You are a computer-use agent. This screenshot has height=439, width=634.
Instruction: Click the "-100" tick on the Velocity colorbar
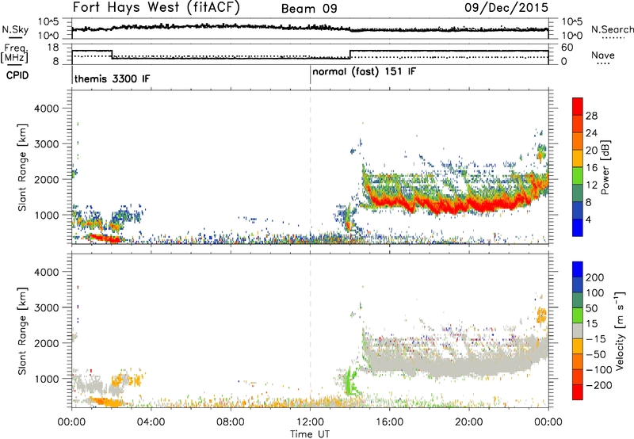598,369
